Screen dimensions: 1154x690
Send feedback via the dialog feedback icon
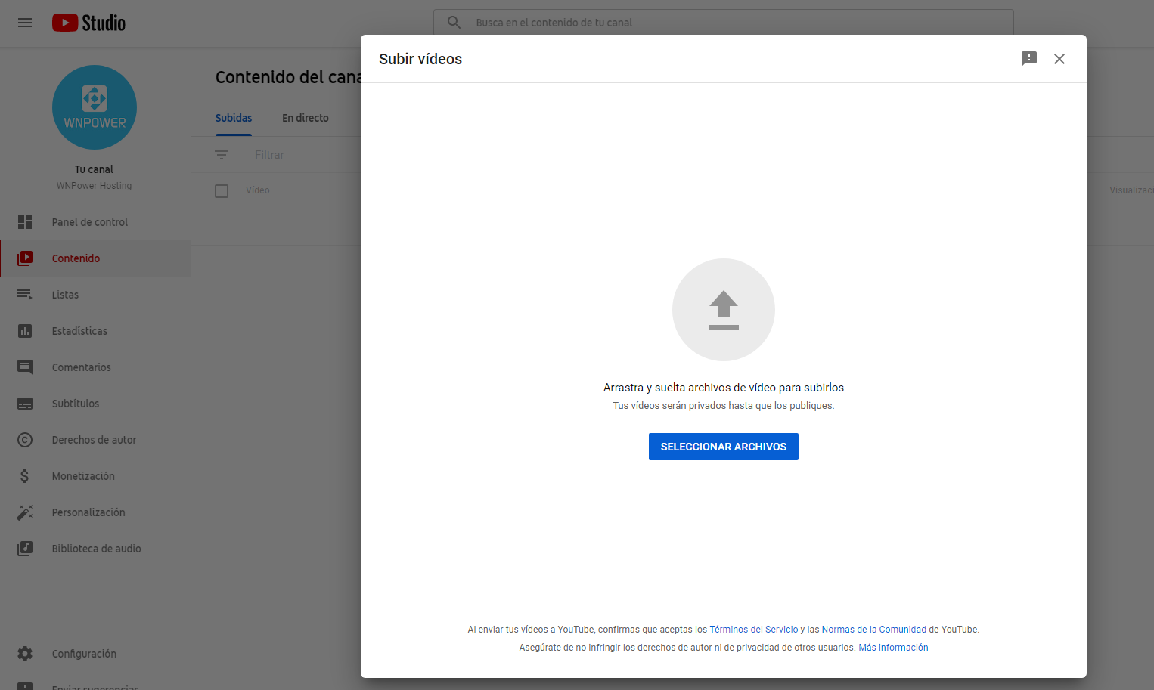(x=1029, y=59)
